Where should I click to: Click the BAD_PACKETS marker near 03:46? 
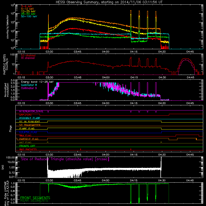[x=81, y=149]
